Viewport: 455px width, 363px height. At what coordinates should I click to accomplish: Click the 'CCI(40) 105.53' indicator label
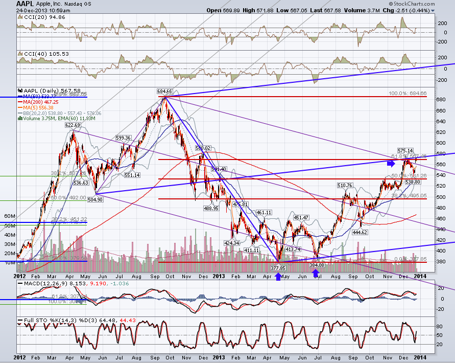tap(46, 54)
